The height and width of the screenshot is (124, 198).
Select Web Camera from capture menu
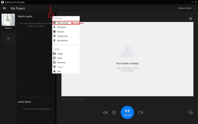click(x=62, y=23)
